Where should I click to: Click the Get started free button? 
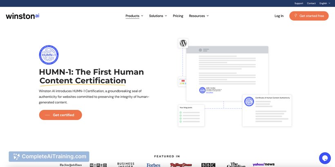[309, 16]
